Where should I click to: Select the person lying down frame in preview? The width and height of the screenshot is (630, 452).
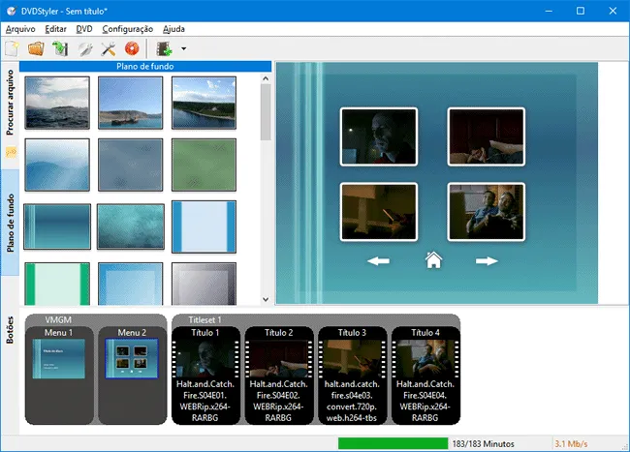click(487, 136)
